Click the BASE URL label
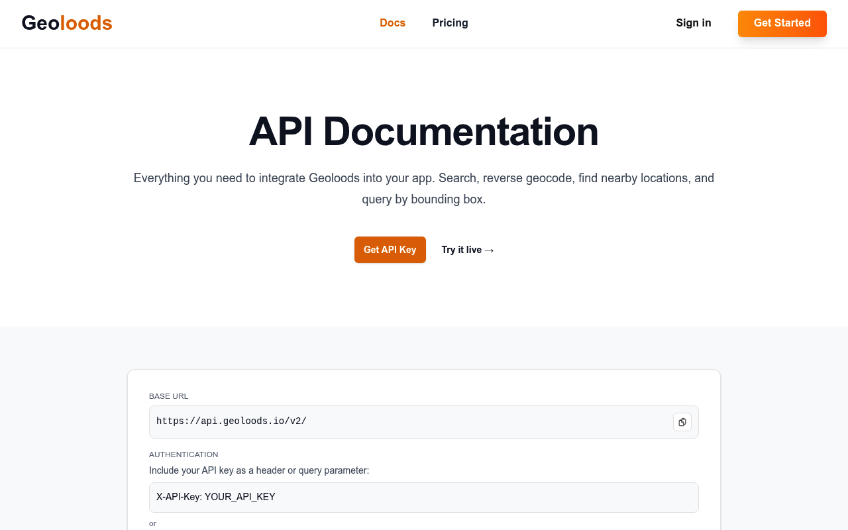 (169, 396)
